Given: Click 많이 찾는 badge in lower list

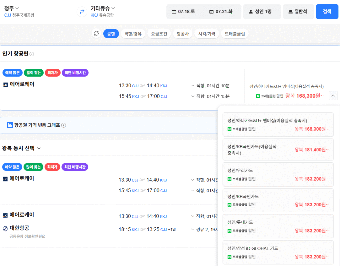Looking at the screenshot, I should pos(34,167).
